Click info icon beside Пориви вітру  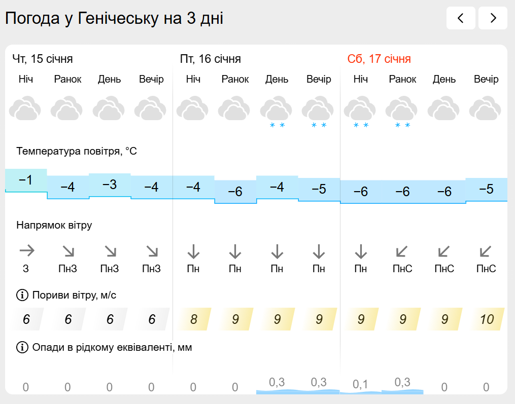coord(22,295)
